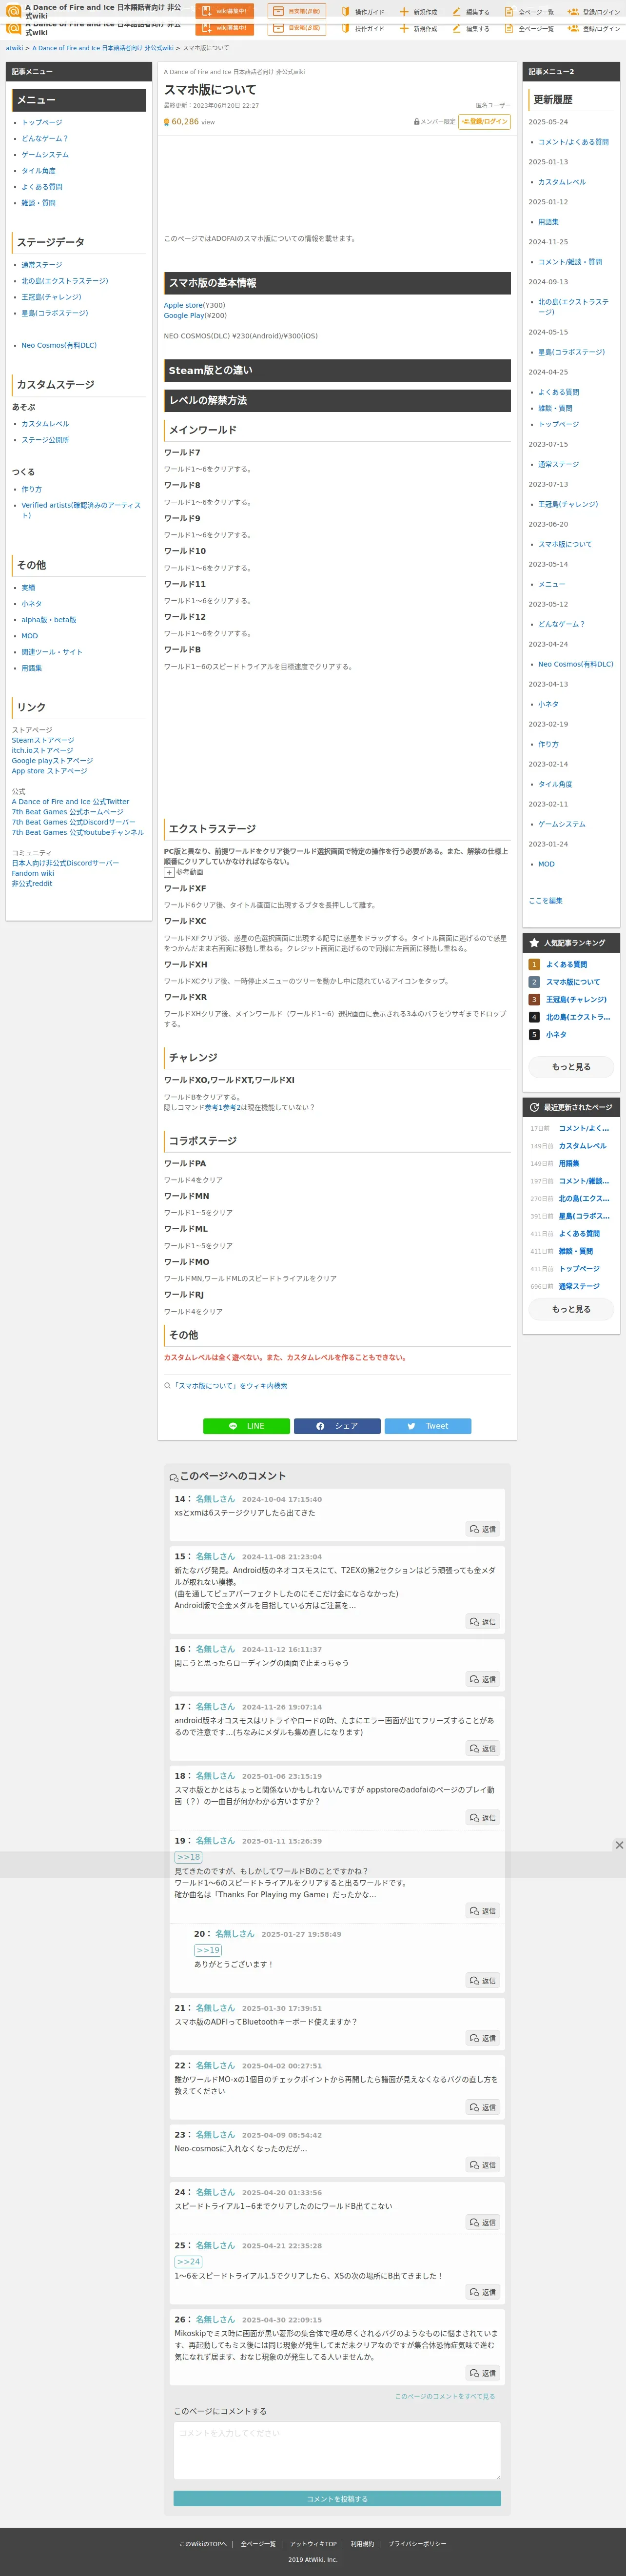Open プライバシーポリシー in the footer

[x=417, y=2544]
